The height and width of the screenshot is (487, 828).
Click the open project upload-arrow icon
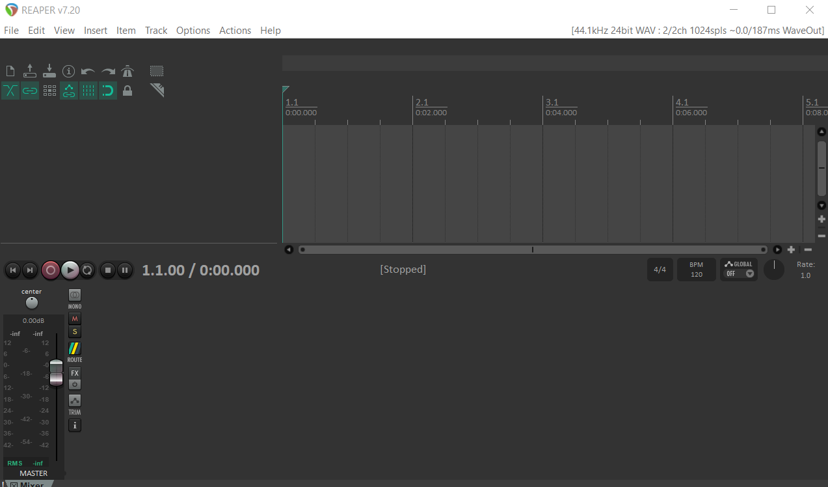(30, 70)
